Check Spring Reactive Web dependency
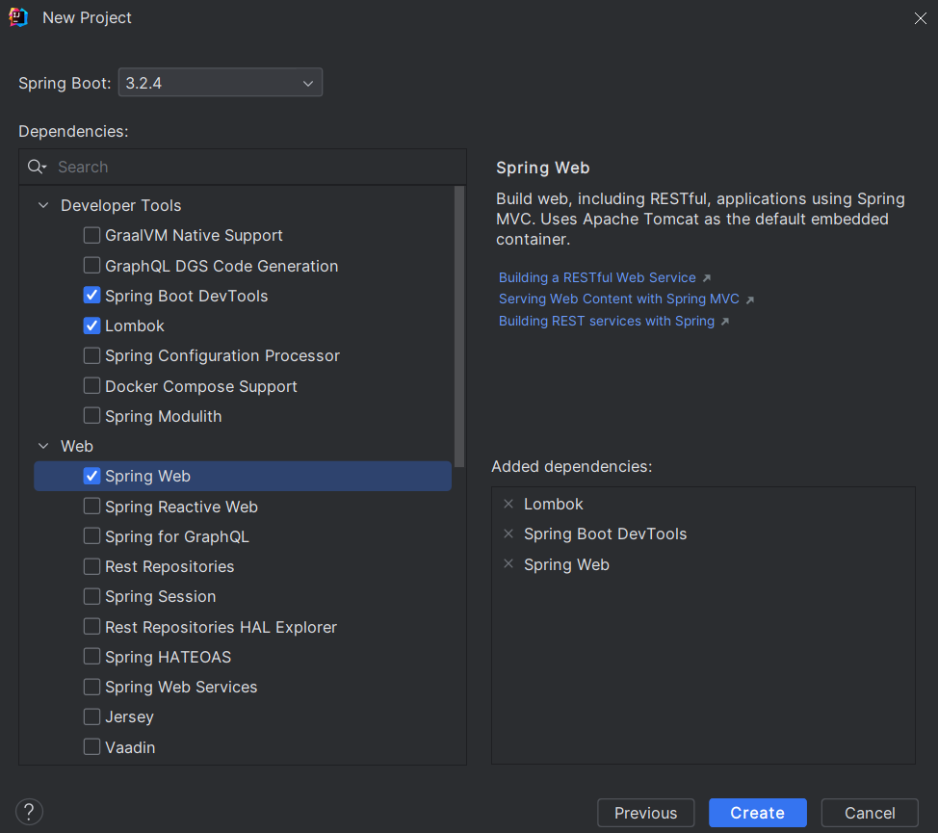The height and width of the screenshot is (833, 938). 91,507
